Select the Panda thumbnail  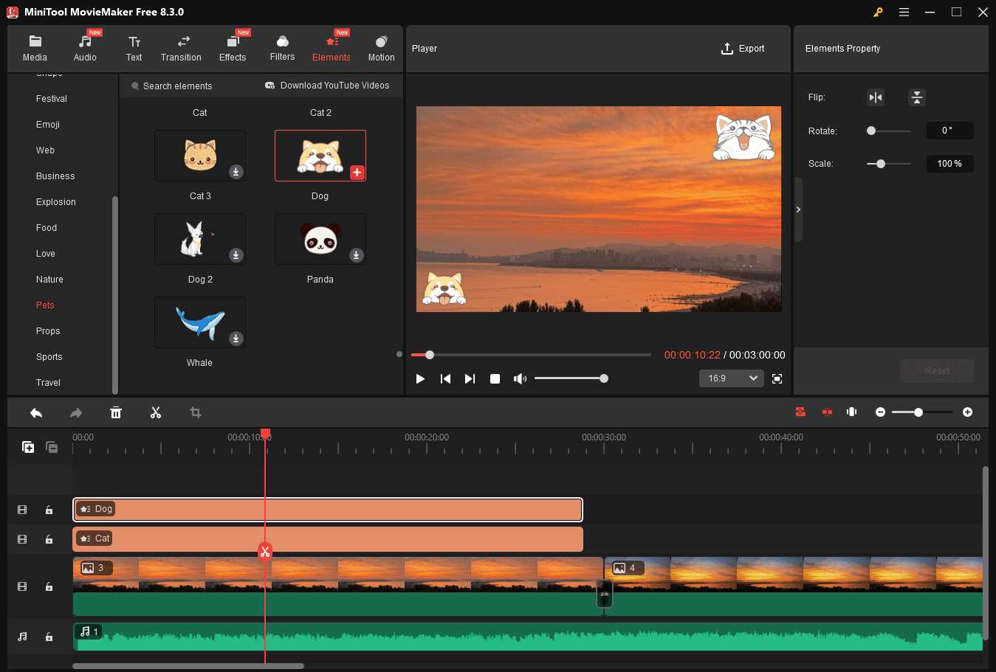(320, 239)
